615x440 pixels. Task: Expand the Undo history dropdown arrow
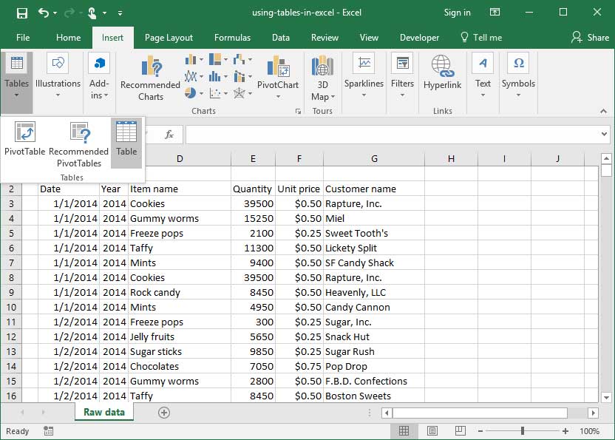[55, 13]
